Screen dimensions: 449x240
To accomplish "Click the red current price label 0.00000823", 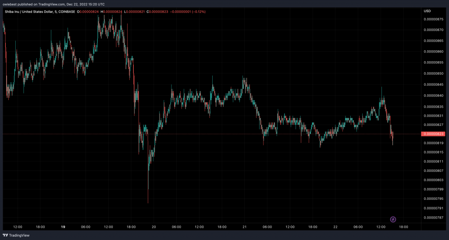I will [434, 134].
